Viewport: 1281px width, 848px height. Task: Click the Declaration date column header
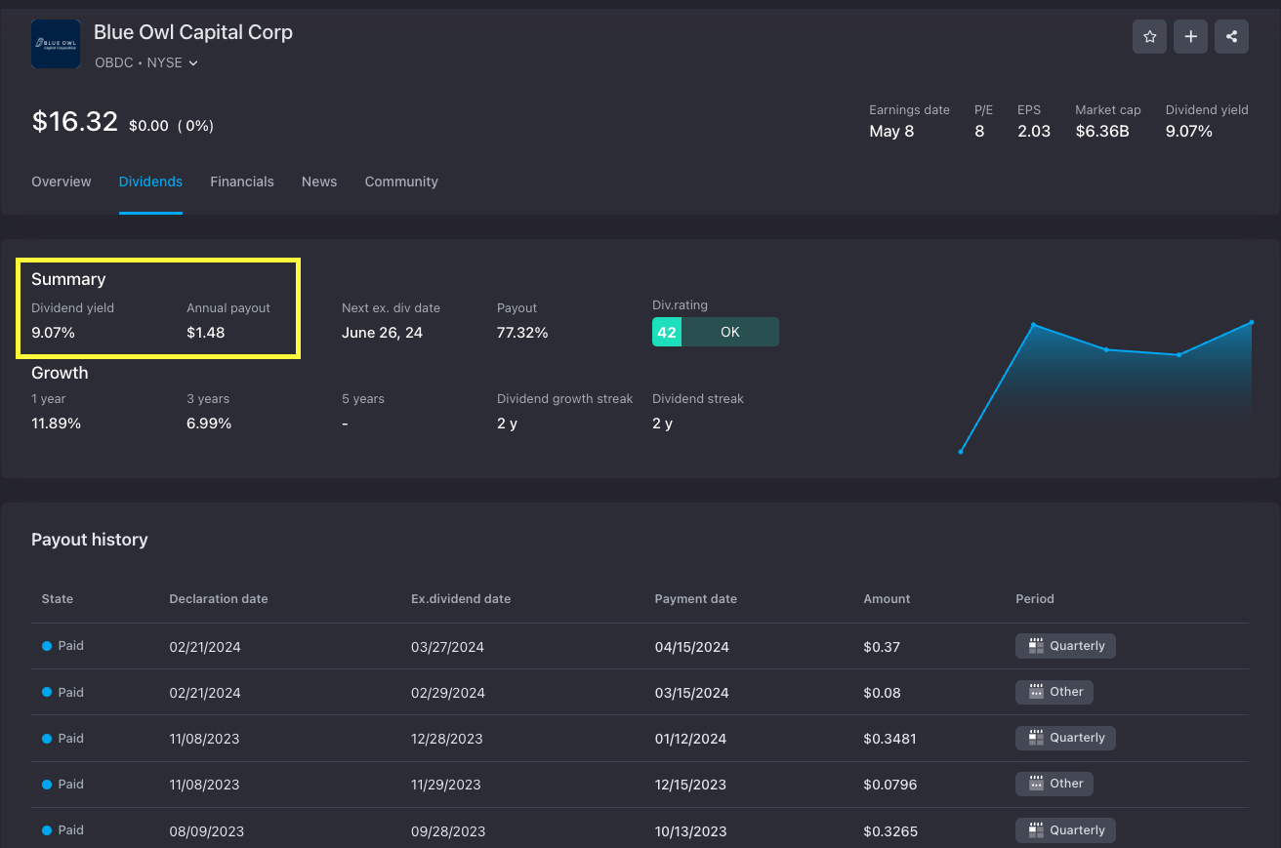pos(218,599)
